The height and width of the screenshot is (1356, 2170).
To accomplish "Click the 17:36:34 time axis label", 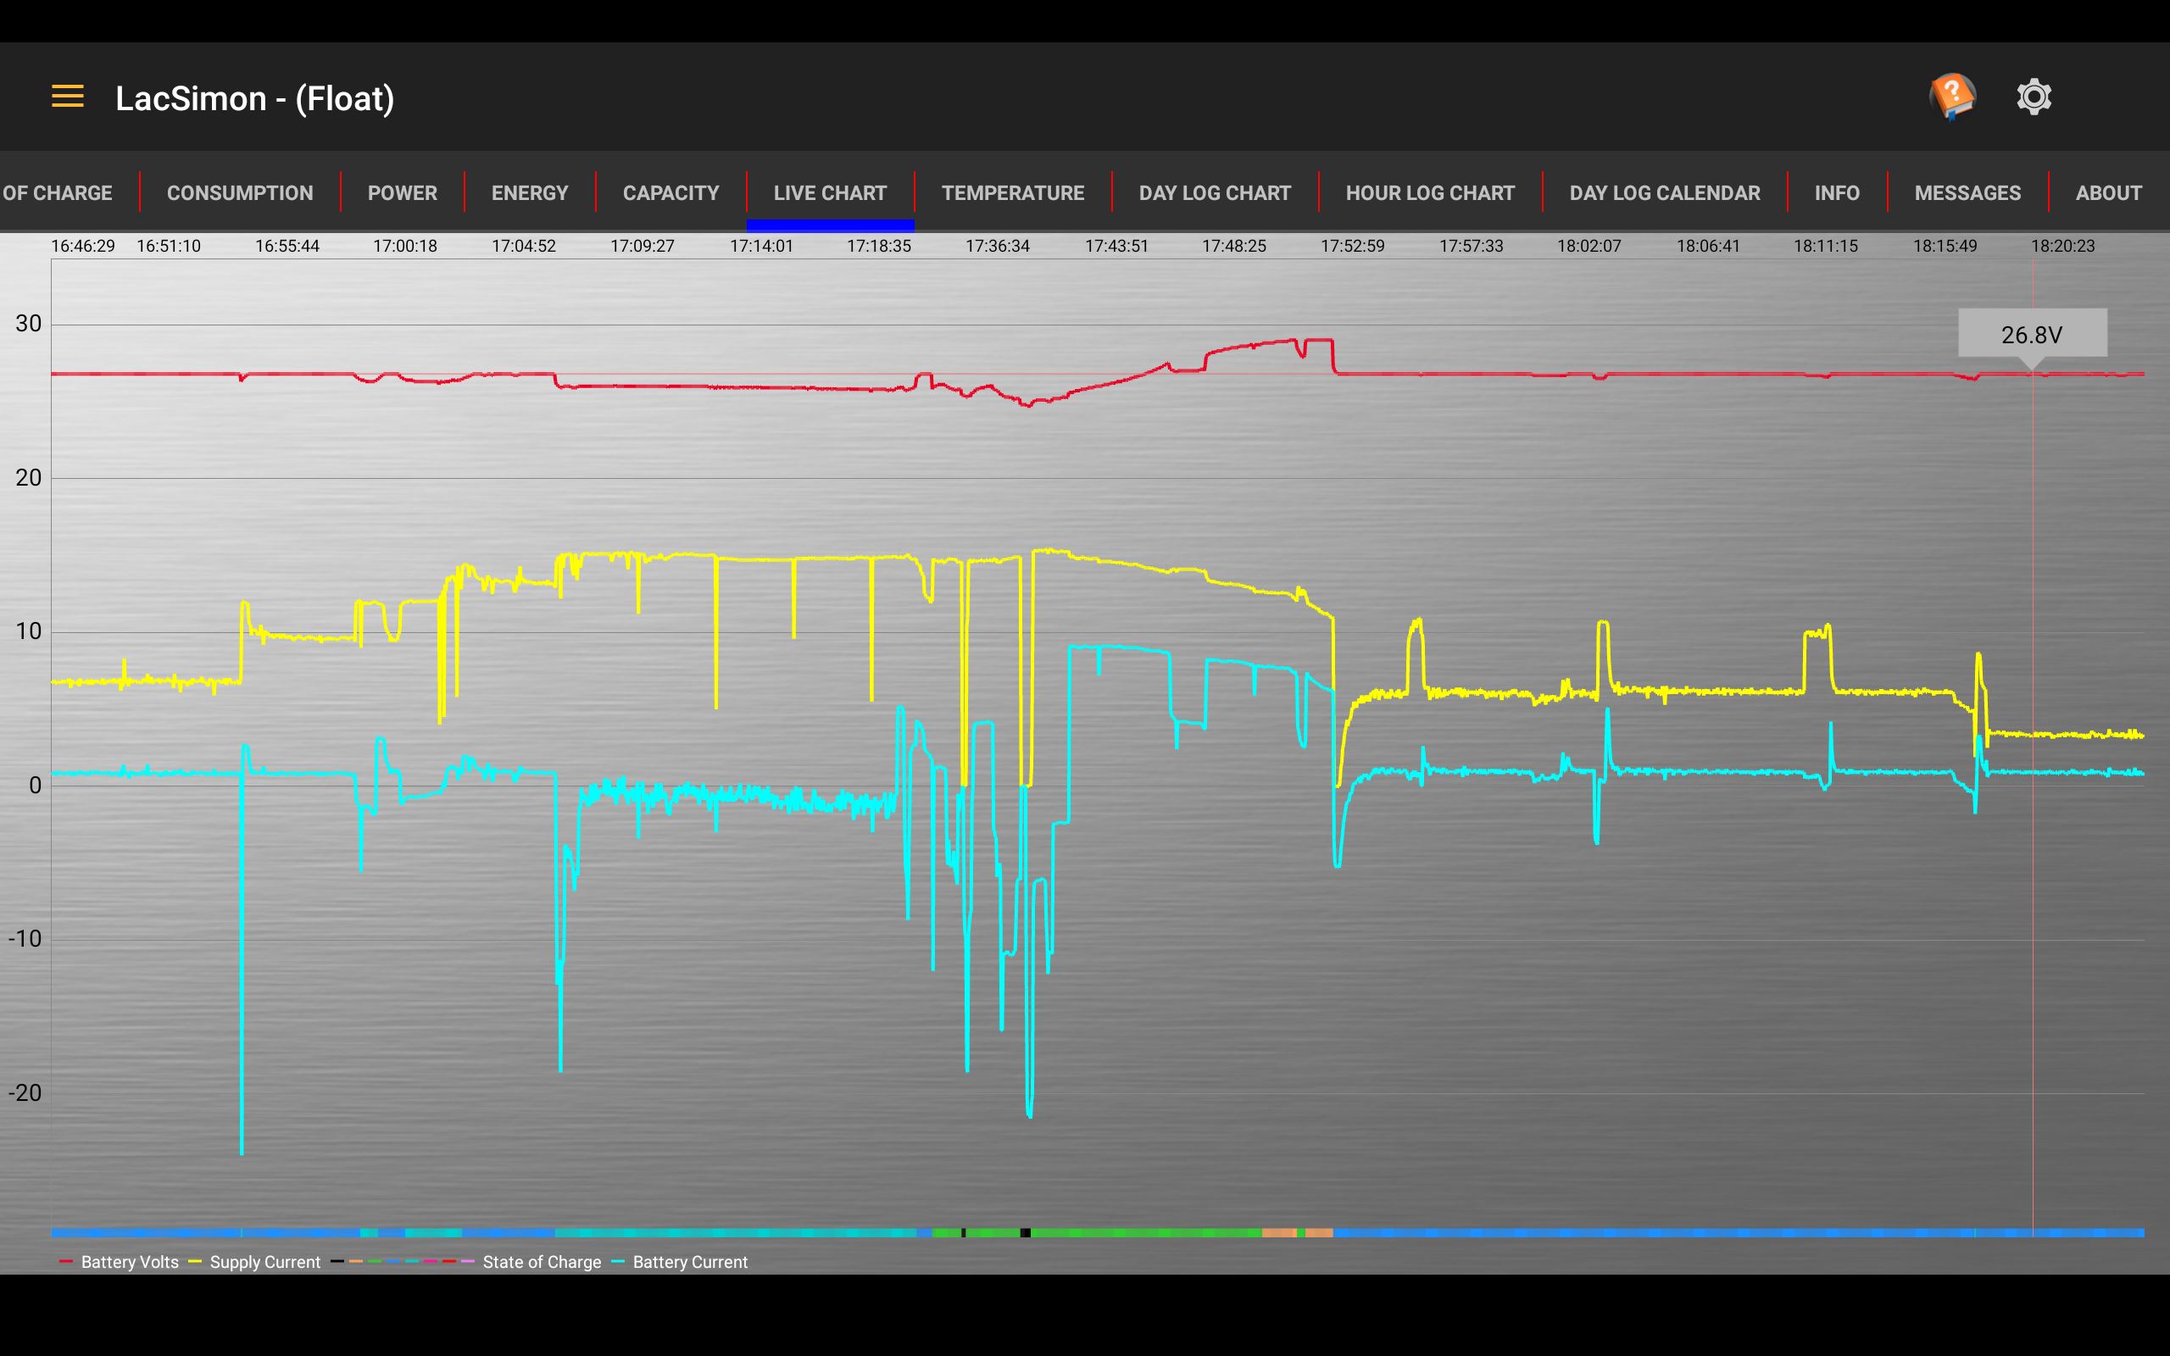I will [x=997, y=246].
